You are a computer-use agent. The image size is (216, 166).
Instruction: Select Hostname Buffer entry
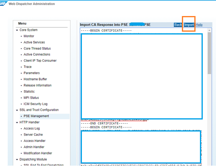[35, 79]
